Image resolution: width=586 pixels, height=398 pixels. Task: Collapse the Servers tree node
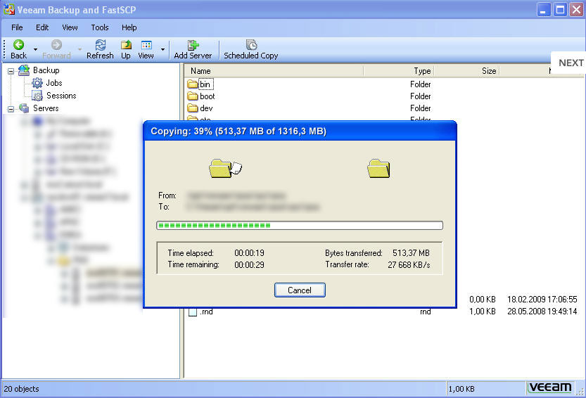click(x=11, y=109)
